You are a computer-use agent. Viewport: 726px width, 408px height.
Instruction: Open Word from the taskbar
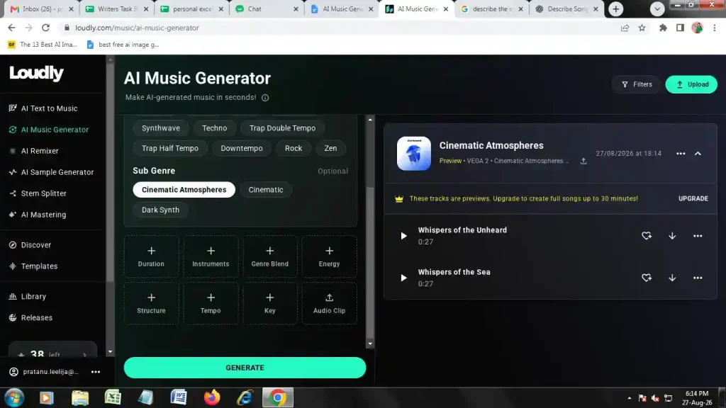[x=179, y=398]
